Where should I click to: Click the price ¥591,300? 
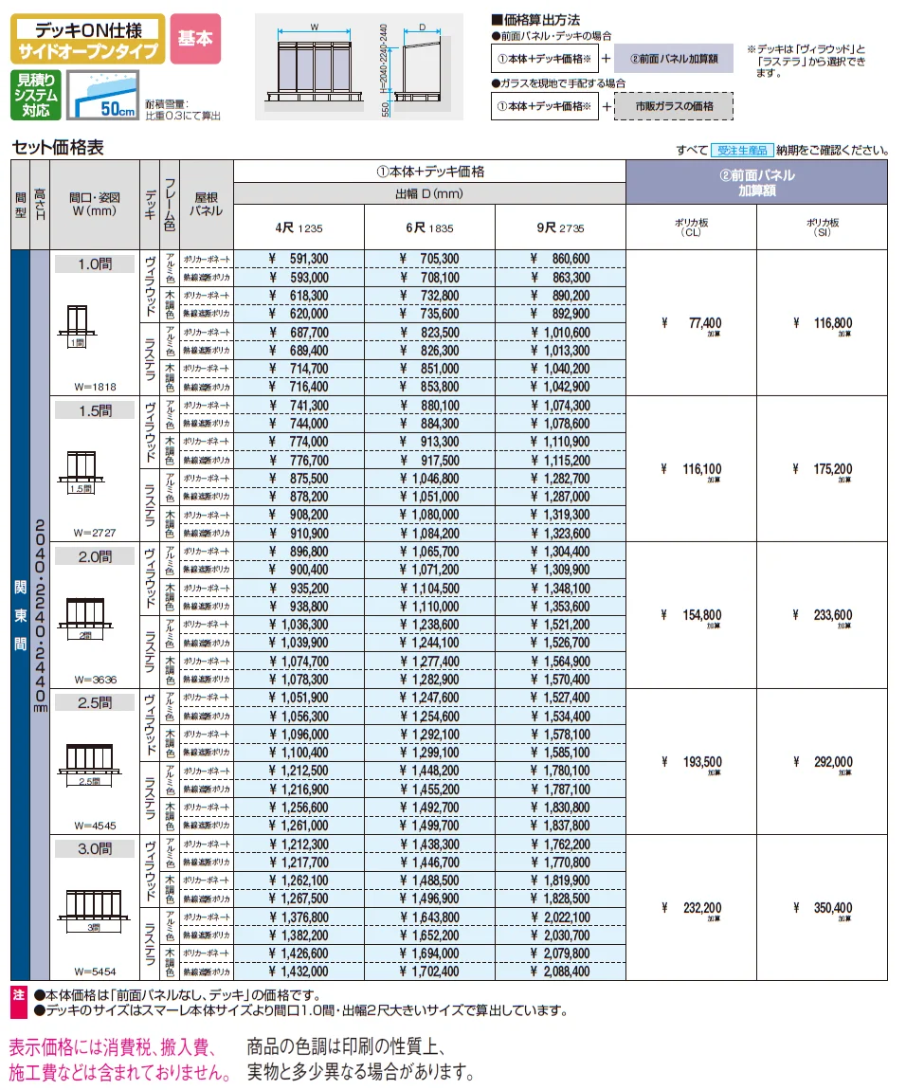299,259
